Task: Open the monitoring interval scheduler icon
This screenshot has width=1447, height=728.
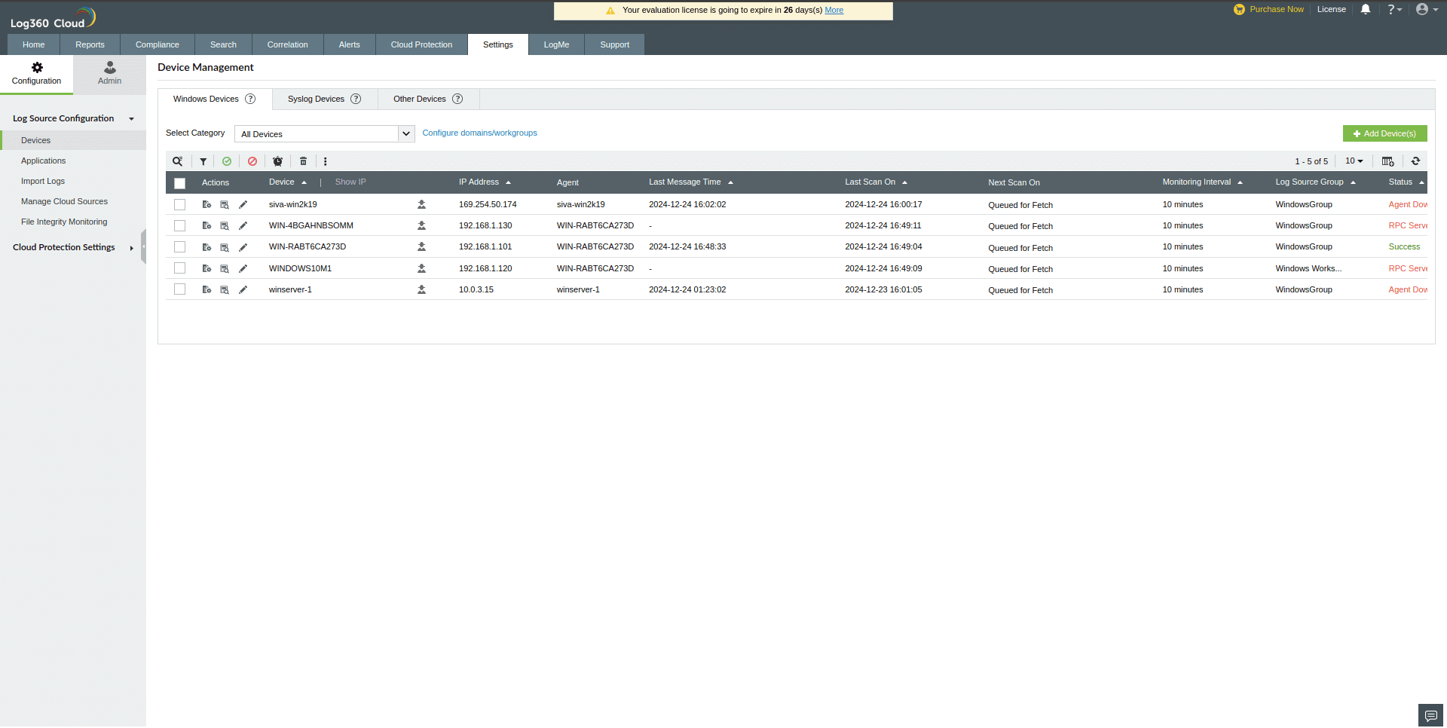Action: (277, 161)
